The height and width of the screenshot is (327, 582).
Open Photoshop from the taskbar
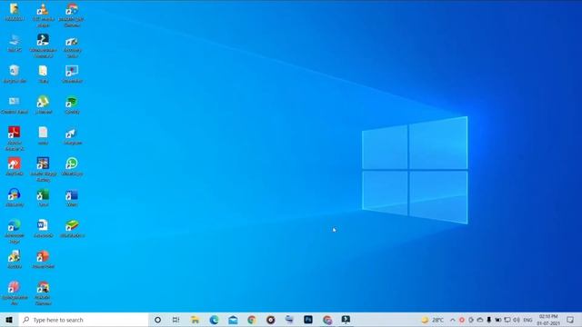pos(308,320)
